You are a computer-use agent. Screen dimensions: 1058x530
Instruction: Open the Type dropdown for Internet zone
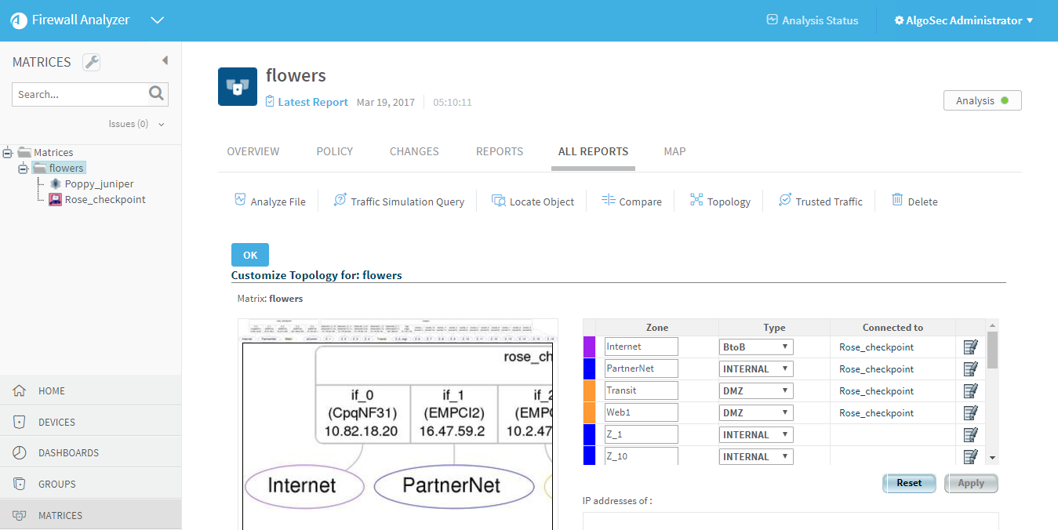(x=756, y=347)
